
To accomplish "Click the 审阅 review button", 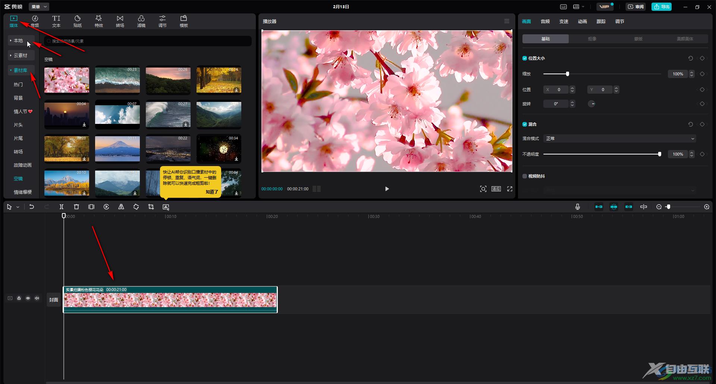I will coord(635,7).
